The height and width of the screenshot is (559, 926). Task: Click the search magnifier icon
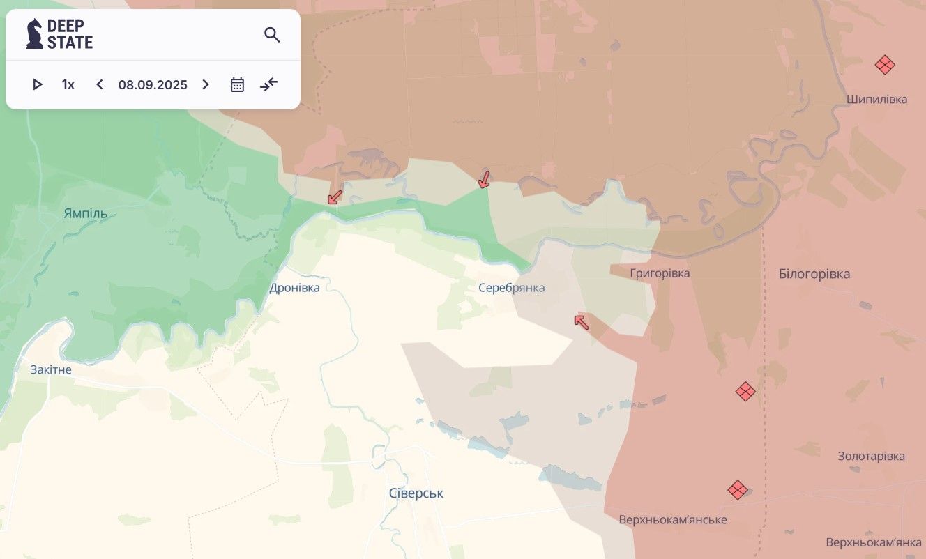coord(272,35)
